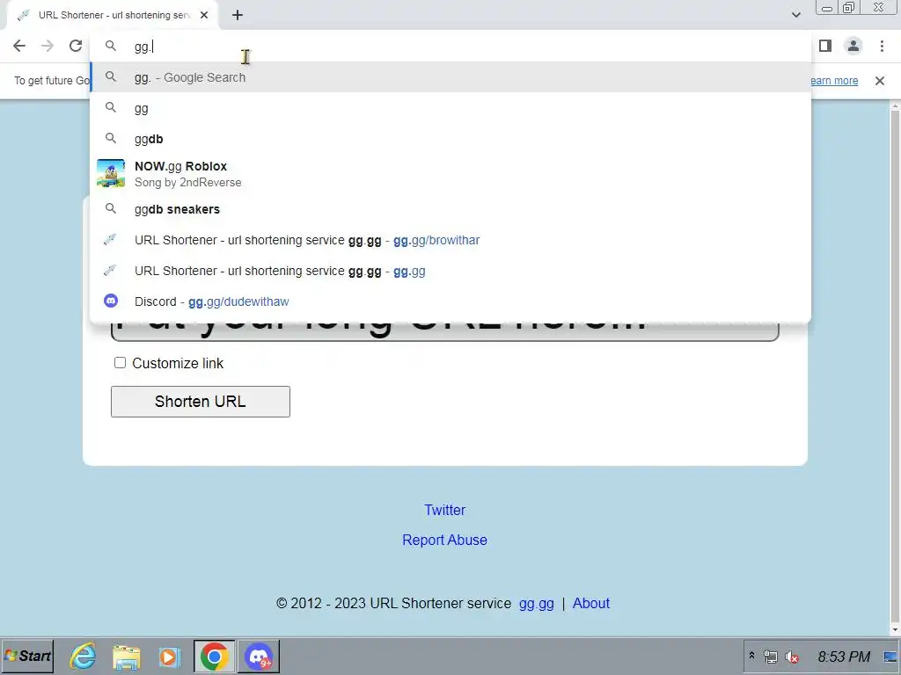
Task: Close the URL Shortener tab
Action: point(204,16)
